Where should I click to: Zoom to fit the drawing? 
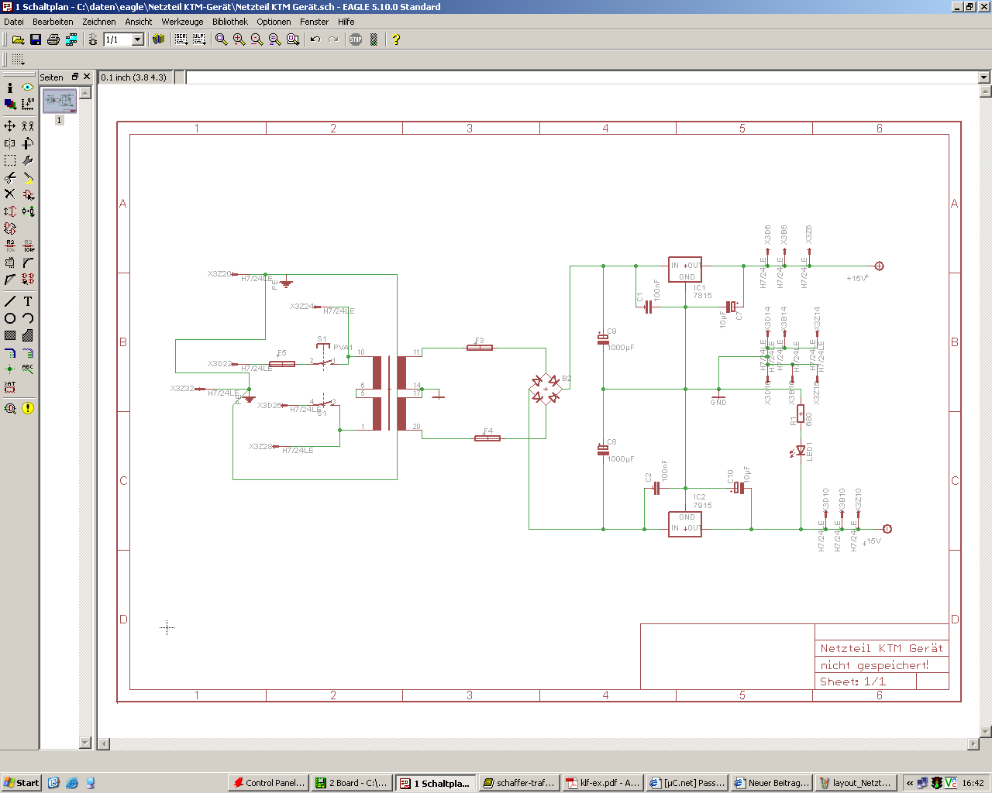click(x=222, y=39)
